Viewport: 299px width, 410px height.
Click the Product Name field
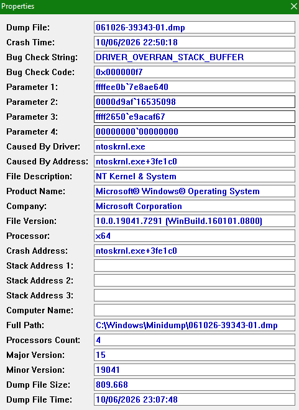195,192
